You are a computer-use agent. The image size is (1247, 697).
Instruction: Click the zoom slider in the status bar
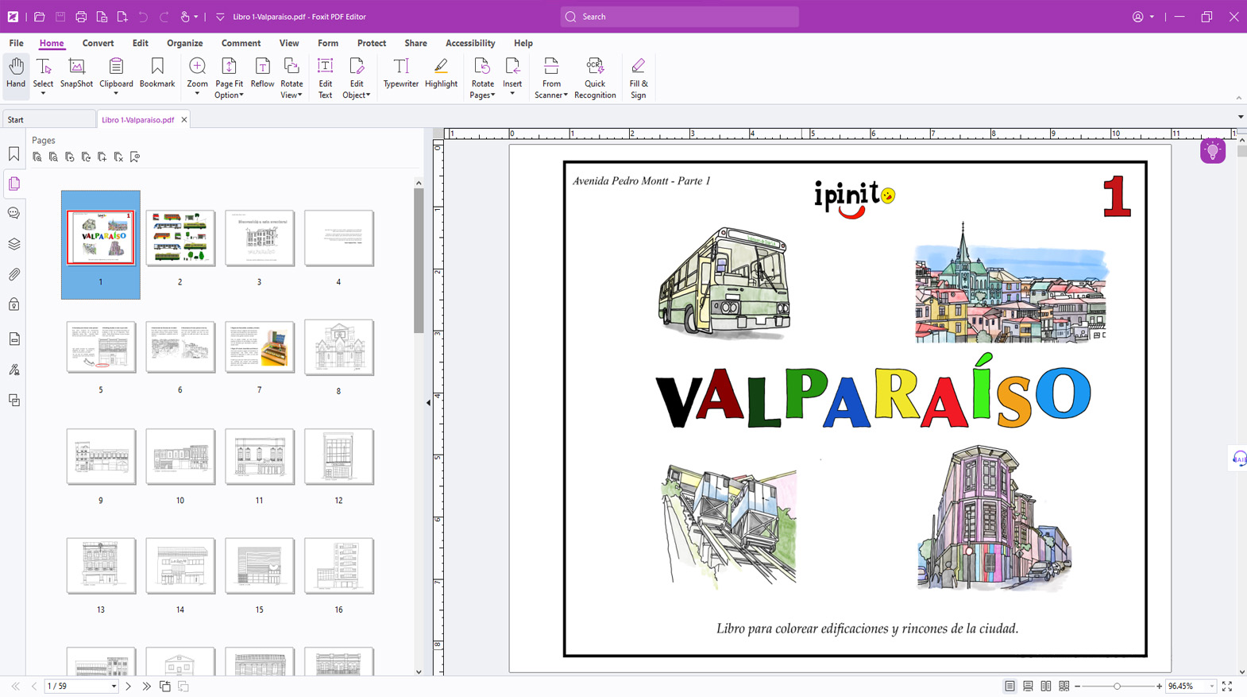click(1117, 686)
